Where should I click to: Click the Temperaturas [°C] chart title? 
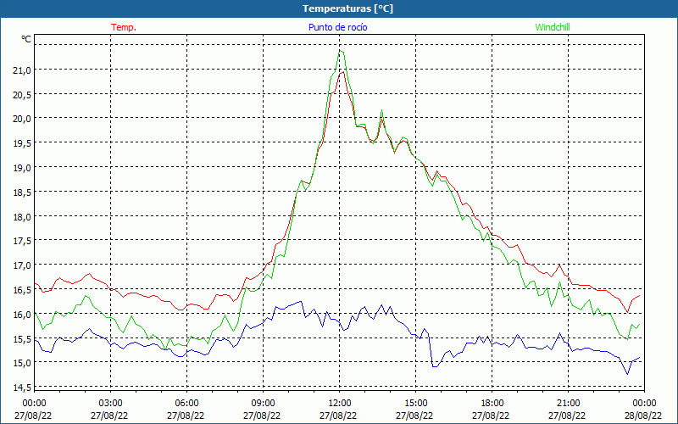(x=347, y=8)
